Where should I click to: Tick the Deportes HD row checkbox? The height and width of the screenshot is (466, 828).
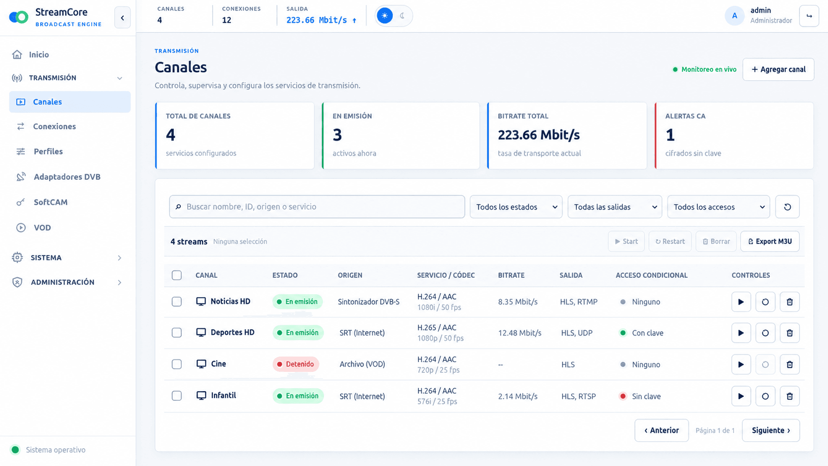tap(177, 333)
